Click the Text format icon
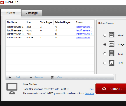The width and height of the screenshot is (126, 106). coord(111,53)
